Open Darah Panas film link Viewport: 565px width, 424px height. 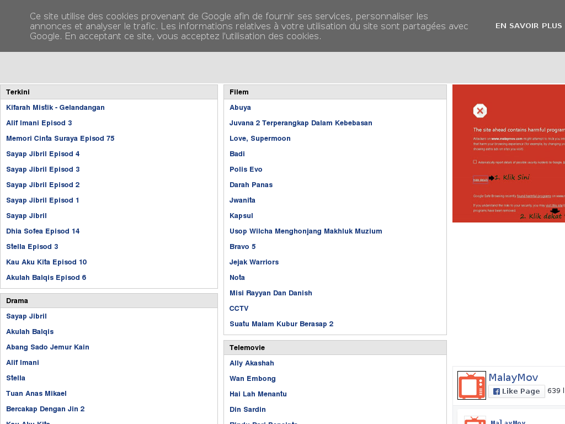[251, 185]
